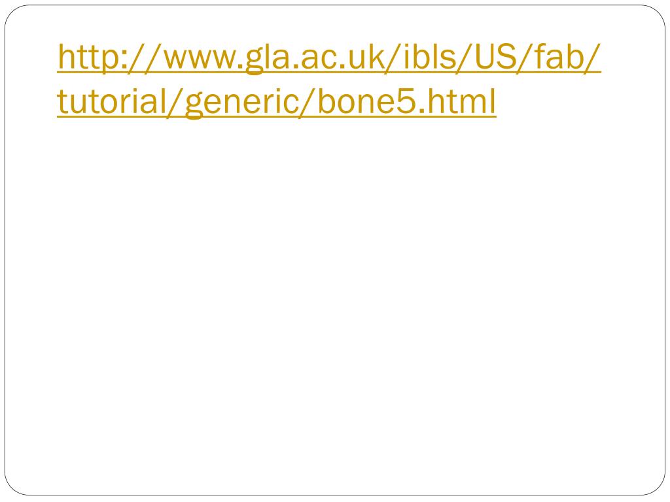
Task: Click the word 'generic' in the URL
Action: pyautogui.click(x=241, y=104)
